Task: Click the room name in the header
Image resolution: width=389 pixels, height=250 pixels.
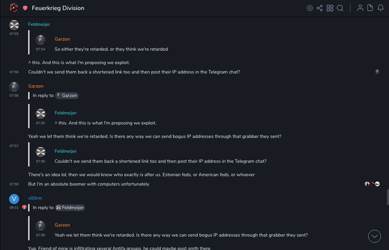Action: pyautogui.click(x=58, y=8)
